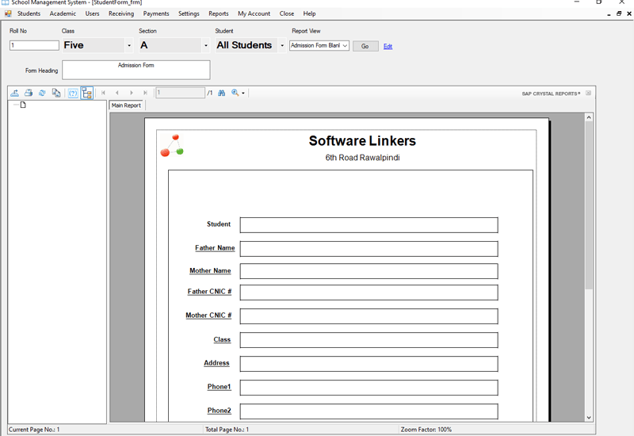Image resolution: width=634 pixels, height=436 pixels.
Task: Toggle the group tree icon
Action: (87, 94)
